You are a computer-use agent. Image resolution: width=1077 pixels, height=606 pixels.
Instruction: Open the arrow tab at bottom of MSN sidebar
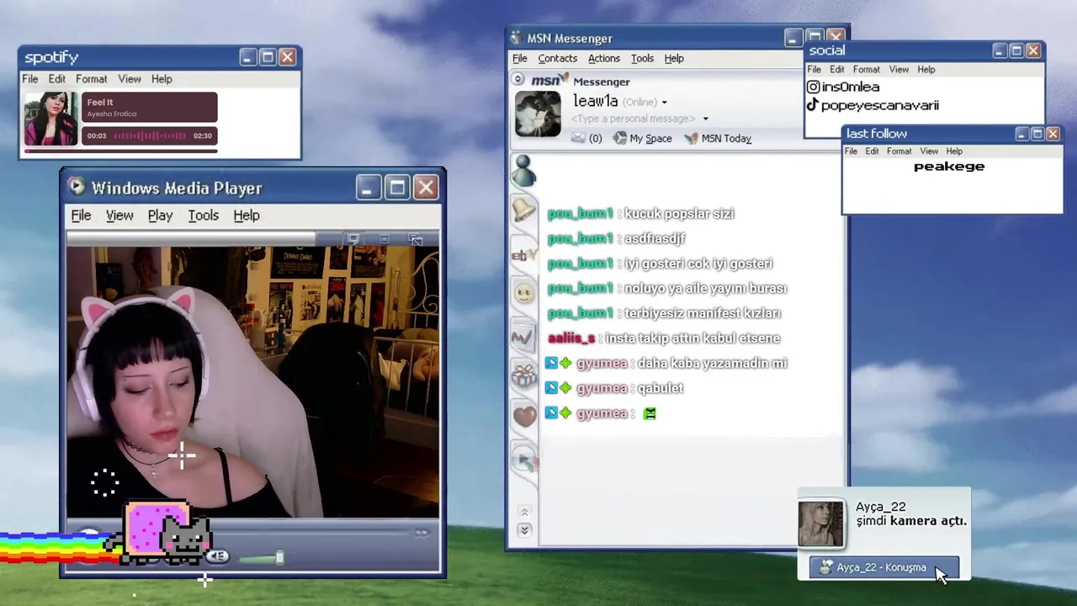[x=523, y=460]
